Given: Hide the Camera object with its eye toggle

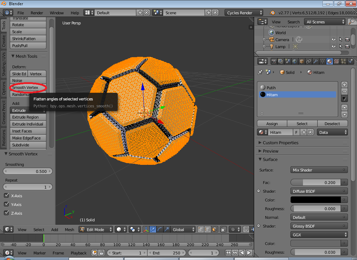Looking at the screenshot, I should pyautogui.click(x=334, y=39).
